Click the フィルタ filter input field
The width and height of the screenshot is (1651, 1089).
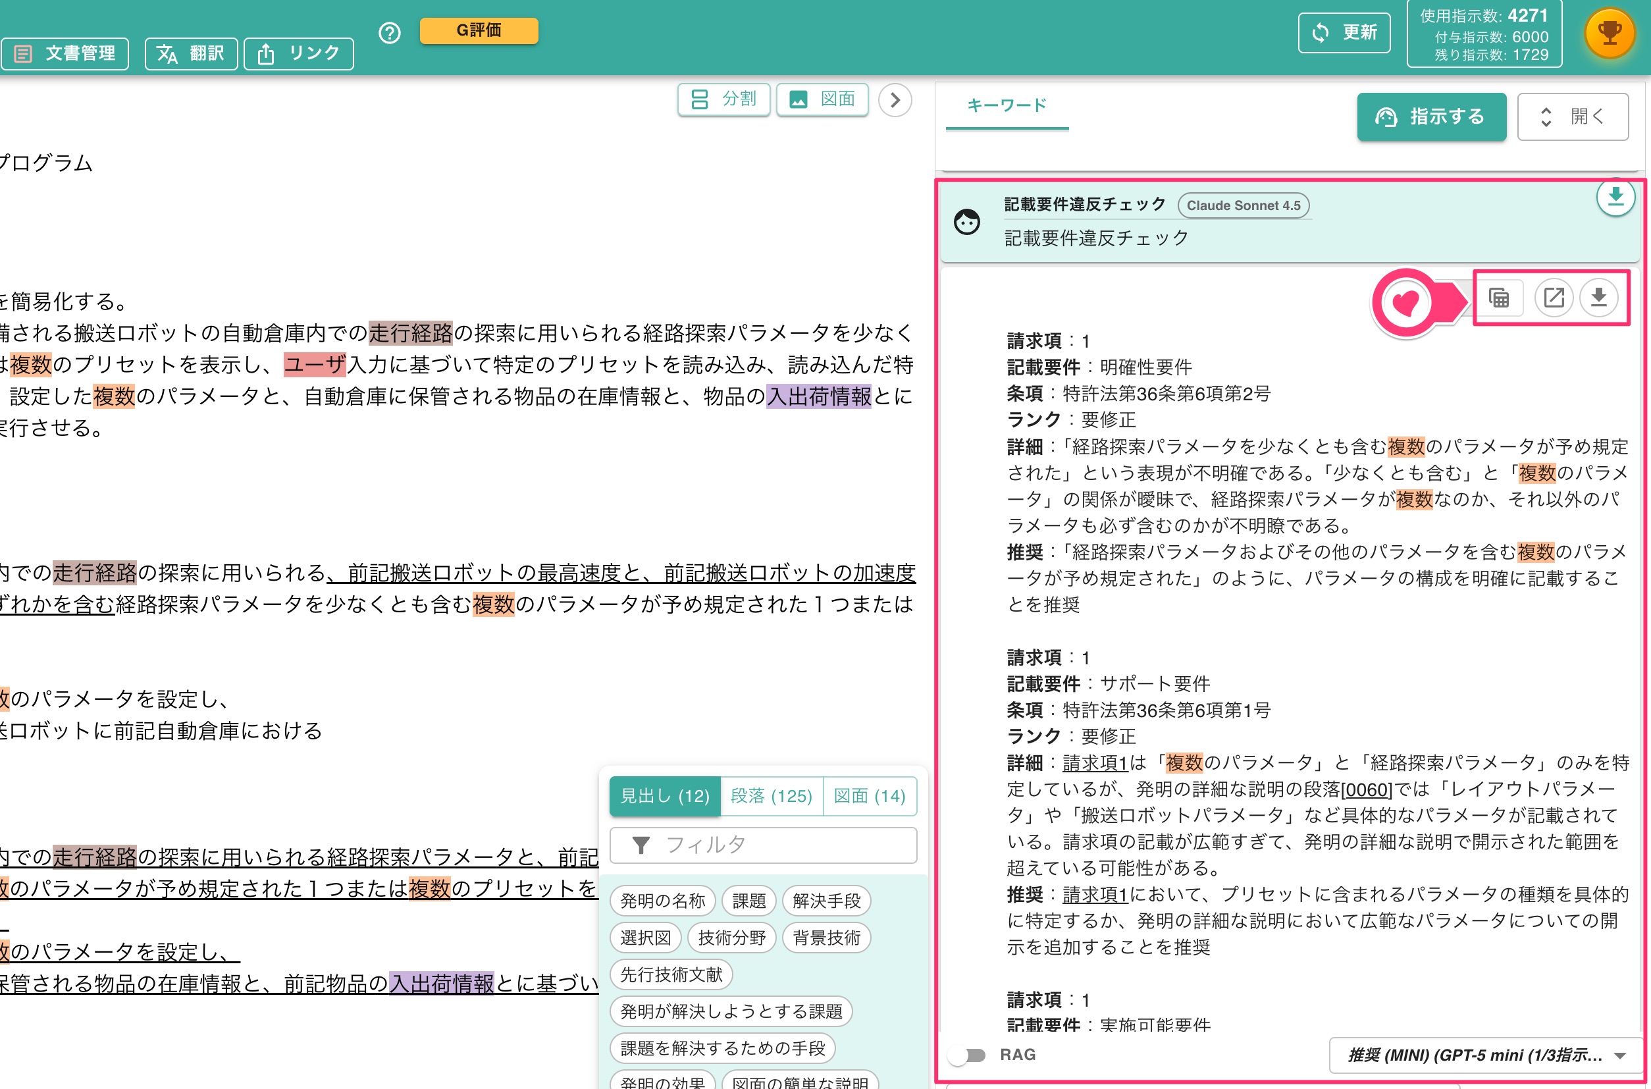[x=763, y=845]
